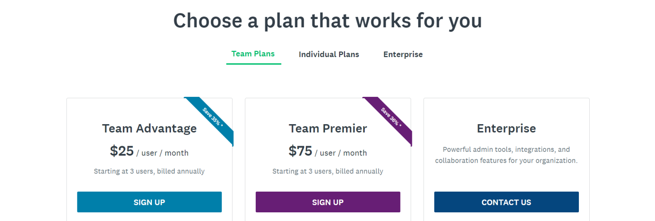The width and height of the screenshot is (655, 221).
Task: Click "/ user / month" beside $25
Action: (x=163, y=153)
